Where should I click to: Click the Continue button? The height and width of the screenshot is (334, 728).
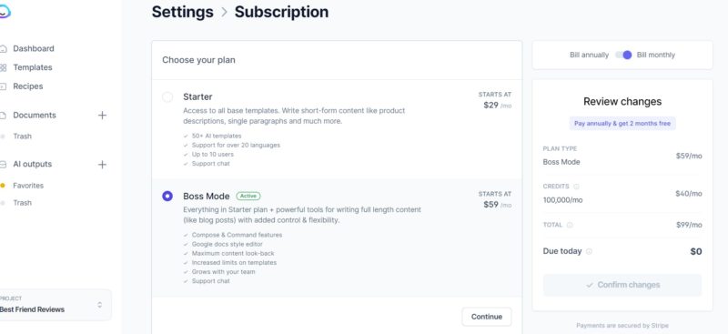point(487,317)
